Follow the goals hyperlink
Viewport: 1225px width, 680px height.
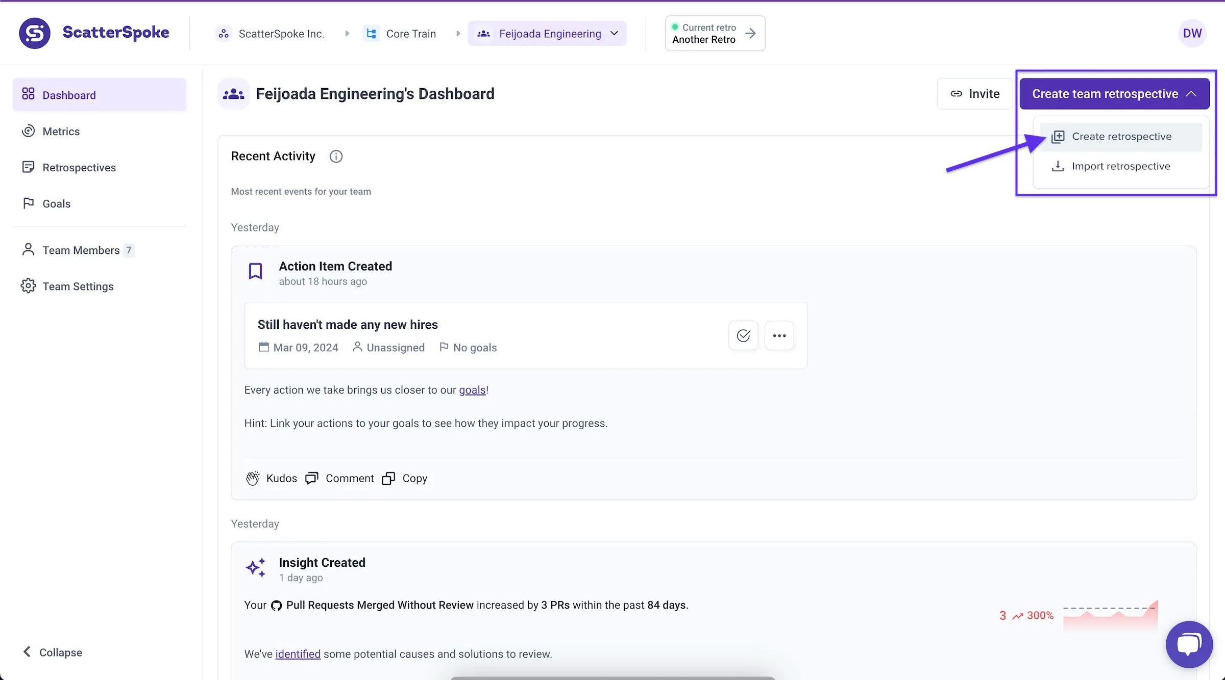[472, 390]
